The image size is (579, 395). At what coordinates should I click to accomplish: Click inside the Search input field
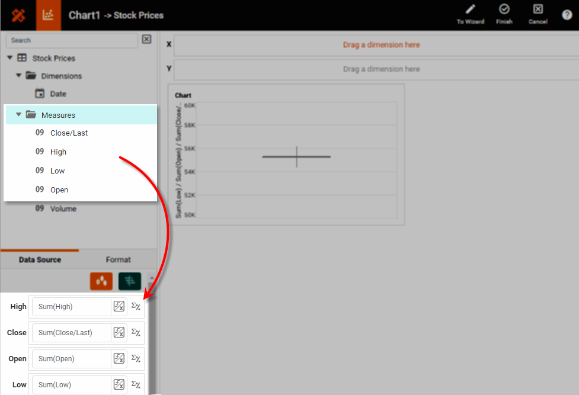(71, 40)
